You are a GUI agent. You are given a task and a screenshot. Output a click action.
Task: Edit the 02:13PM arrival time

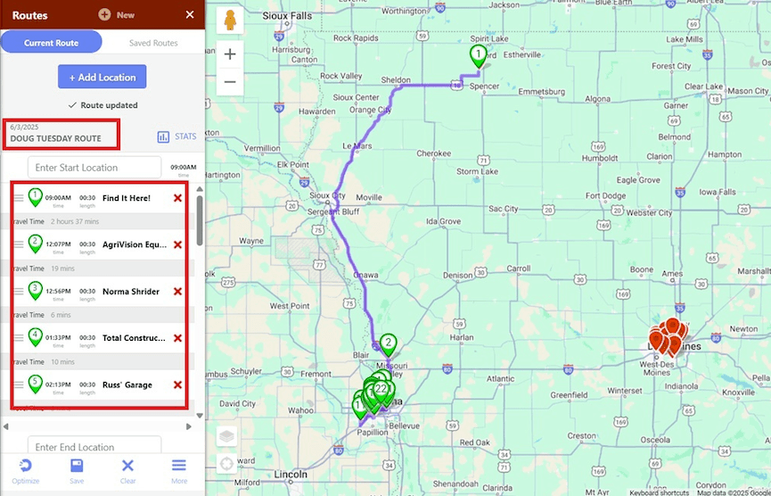58,384
